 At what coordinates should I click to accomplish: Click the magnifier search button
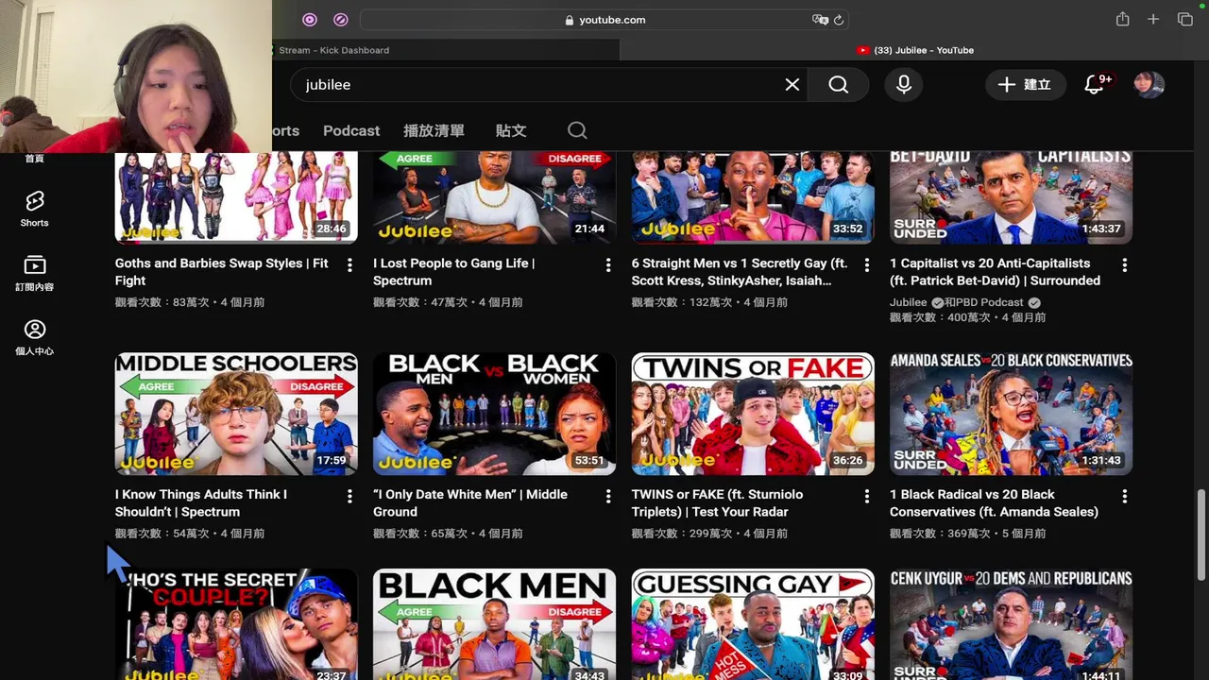[839, 85]
